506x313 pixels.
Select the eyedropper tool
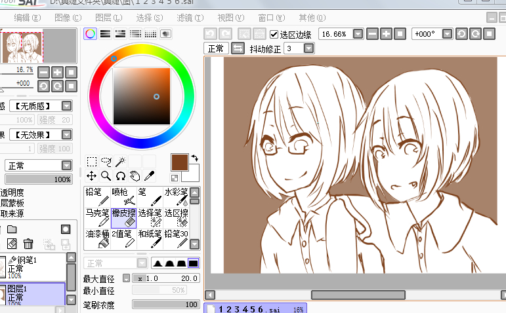150,176
